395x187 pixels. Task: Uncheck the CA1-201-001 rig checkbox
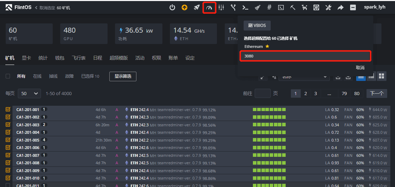(x=8, y=110)
